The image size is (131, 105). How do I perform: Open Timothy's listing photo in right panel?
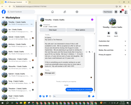pos(112,22)
